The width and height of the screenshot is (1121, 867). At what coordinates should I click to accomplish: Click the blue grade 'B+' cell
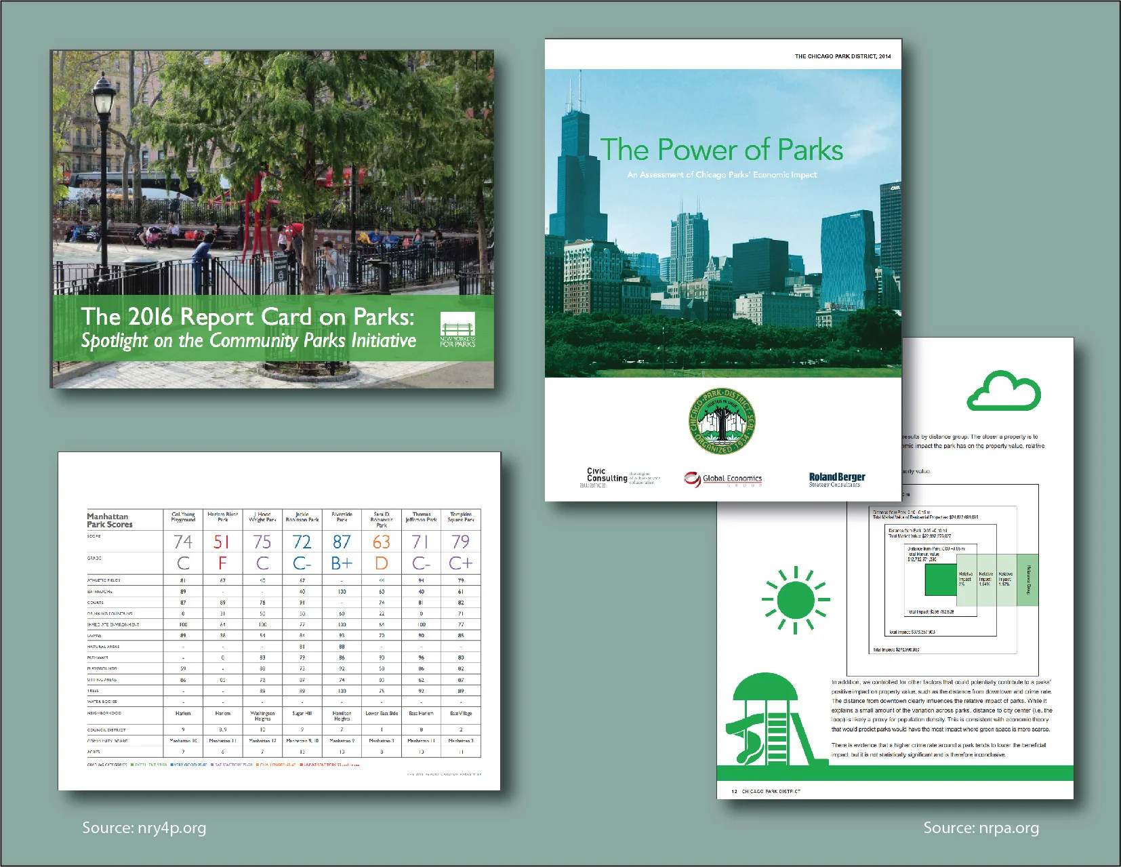point(342,563)
